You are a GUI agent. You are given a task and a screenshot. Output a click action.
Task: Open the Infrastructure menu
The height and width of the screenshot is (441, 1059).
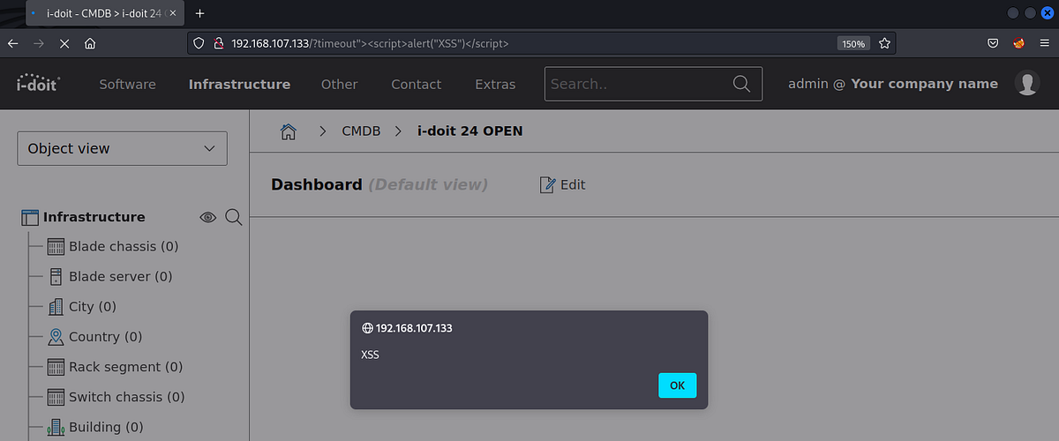(x=239, y=84)
